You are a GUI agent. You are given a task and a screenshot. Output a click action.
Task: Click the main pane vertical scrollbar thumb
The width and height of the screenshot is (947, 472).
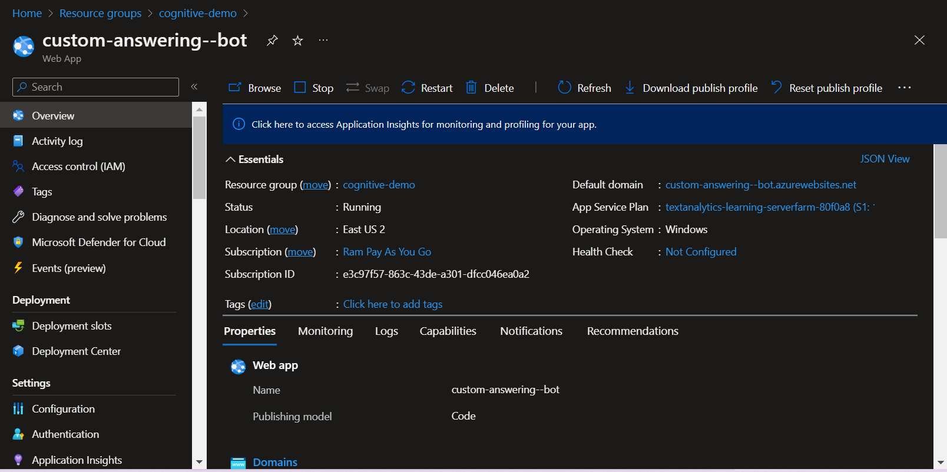941,191
